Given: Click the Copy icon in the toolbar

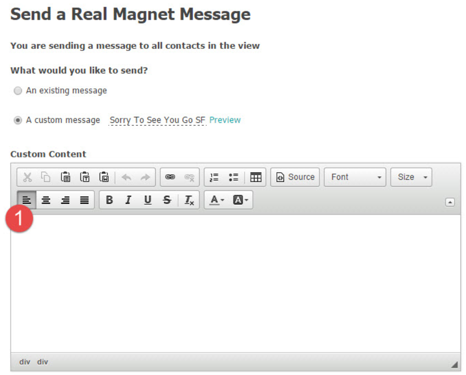Looking at the screenshot, I should [45, 177].
